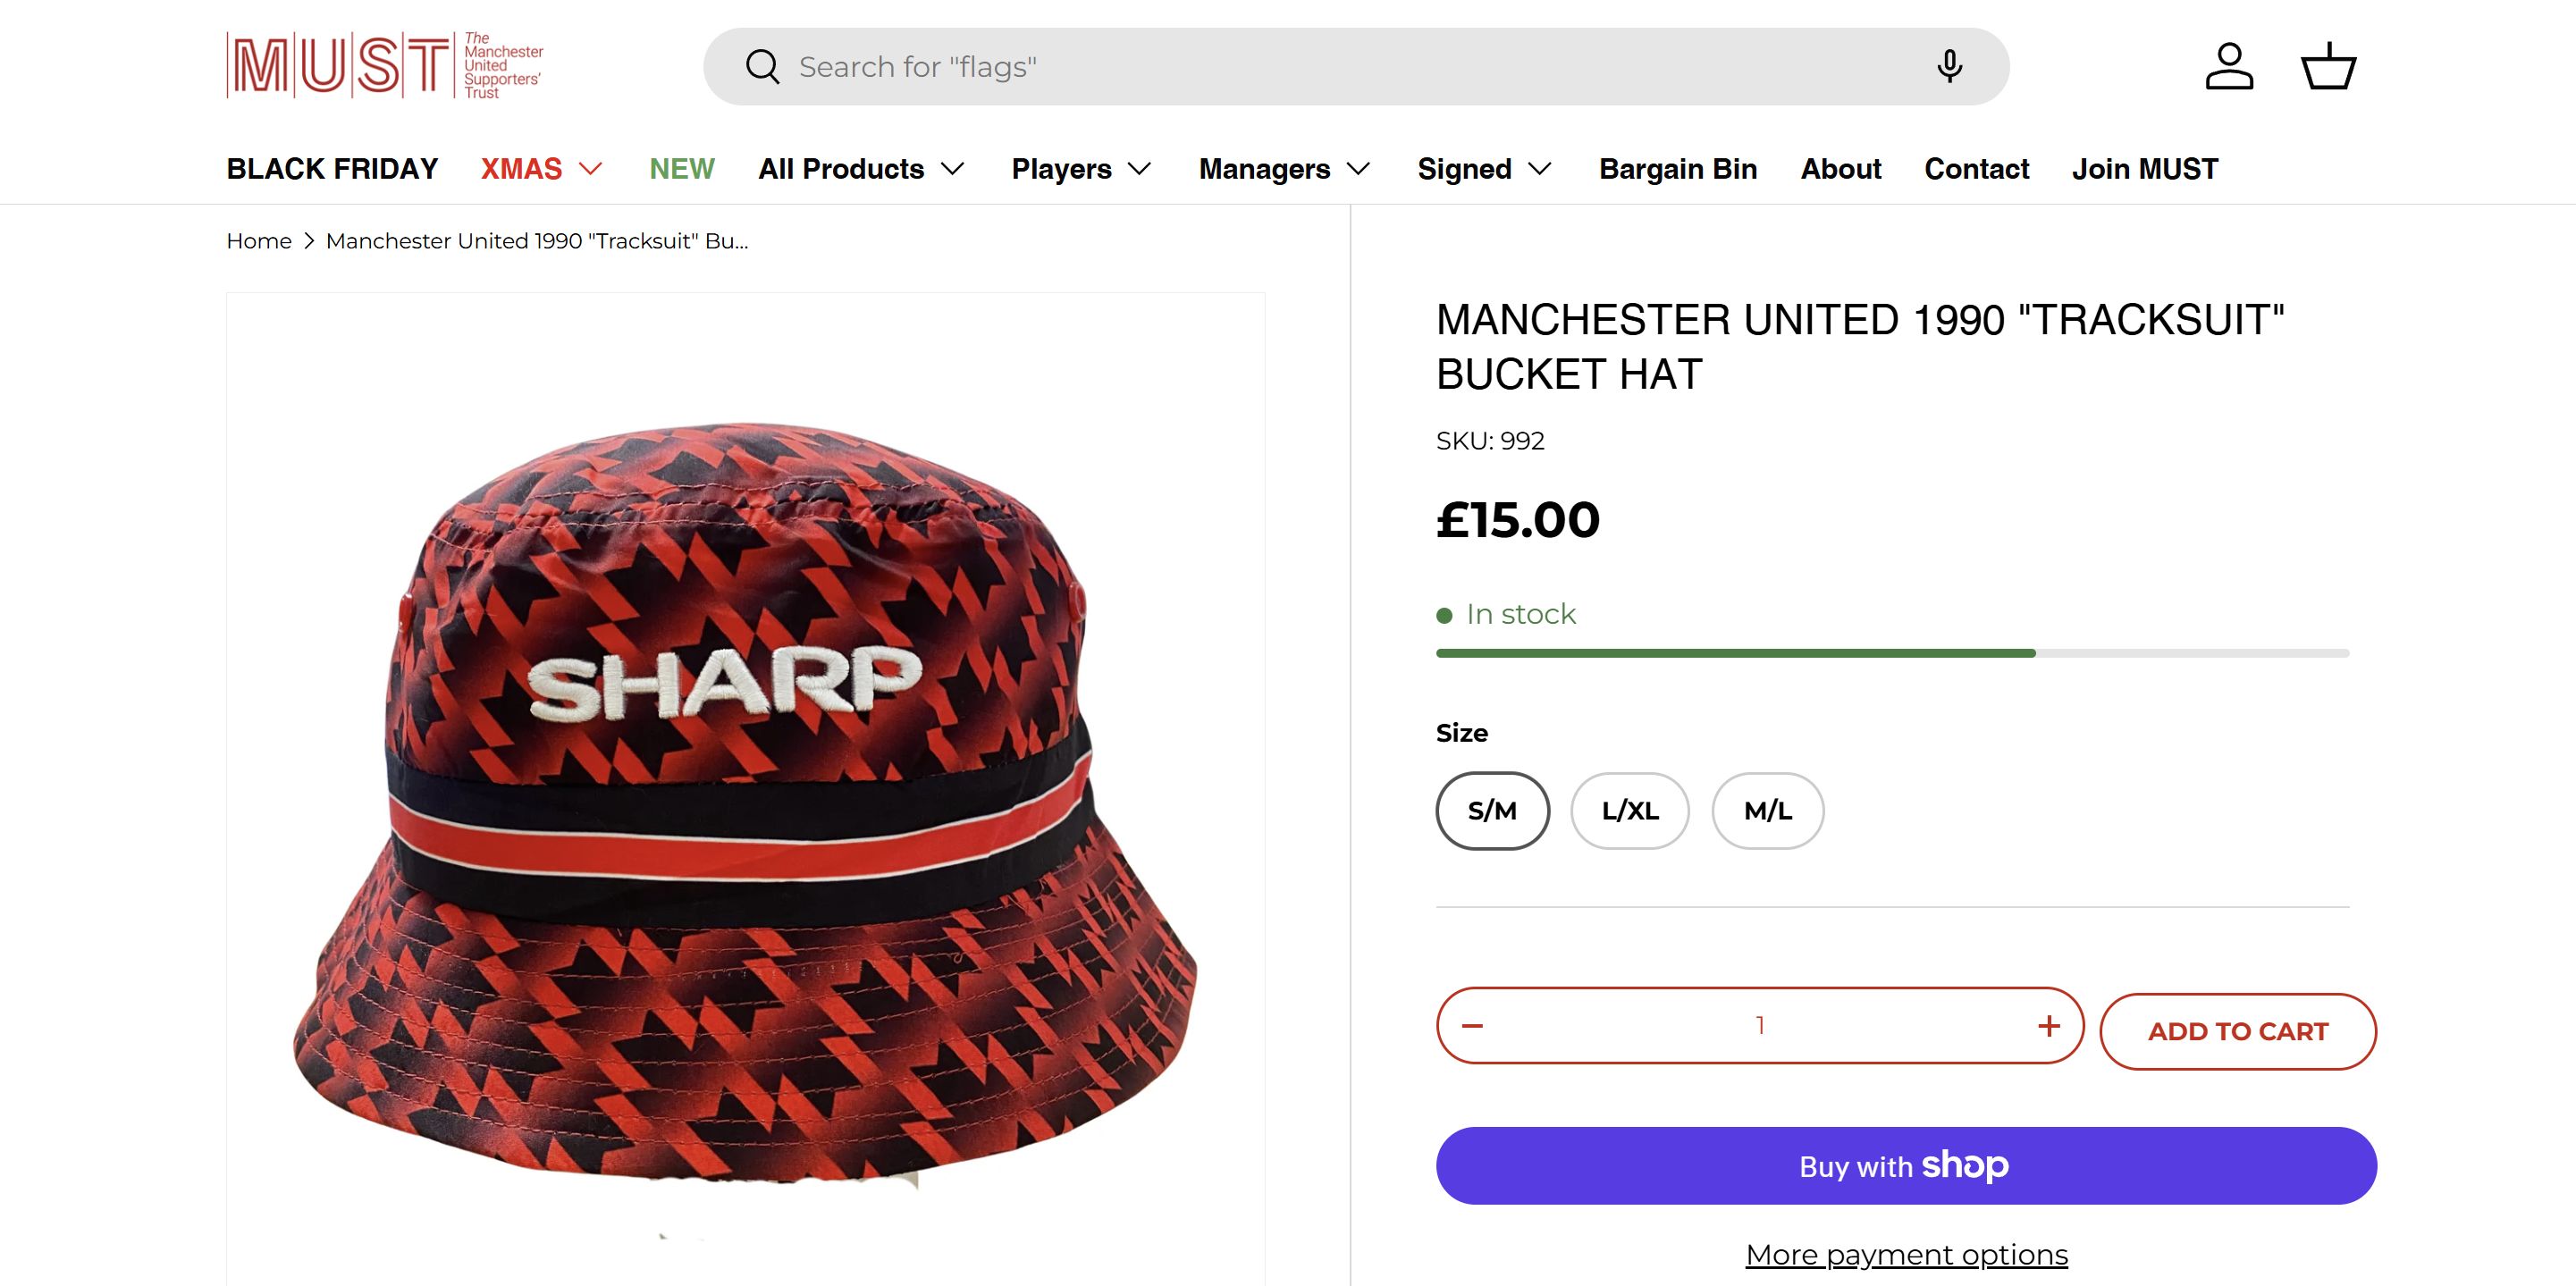Image resolution: width=2576 pixels, height=1286 pixels.
Task: Open the account profile icon
Action: point(2229,67)
